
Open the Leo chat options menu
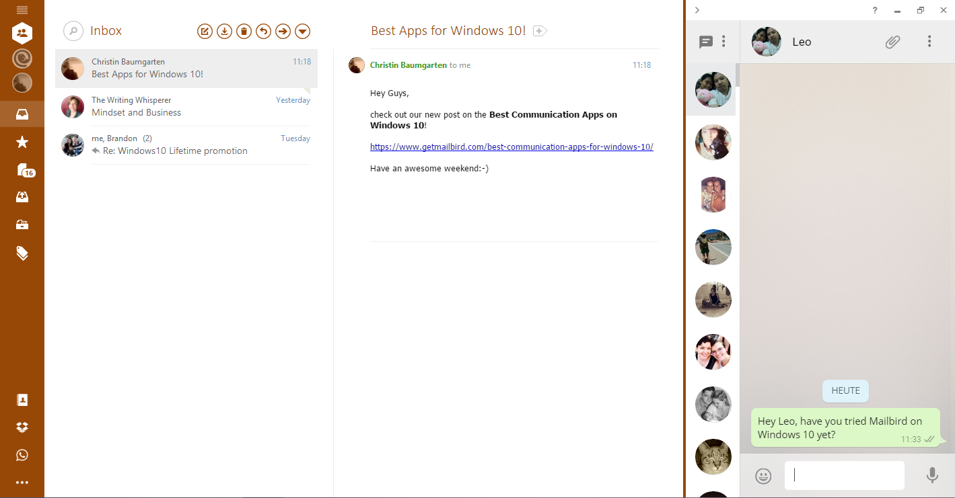point(929,42)
